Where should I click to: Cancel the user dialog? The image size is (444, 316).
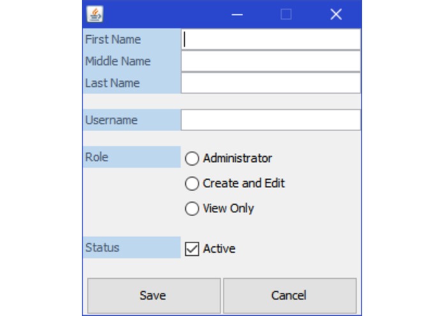click(289, 296)
